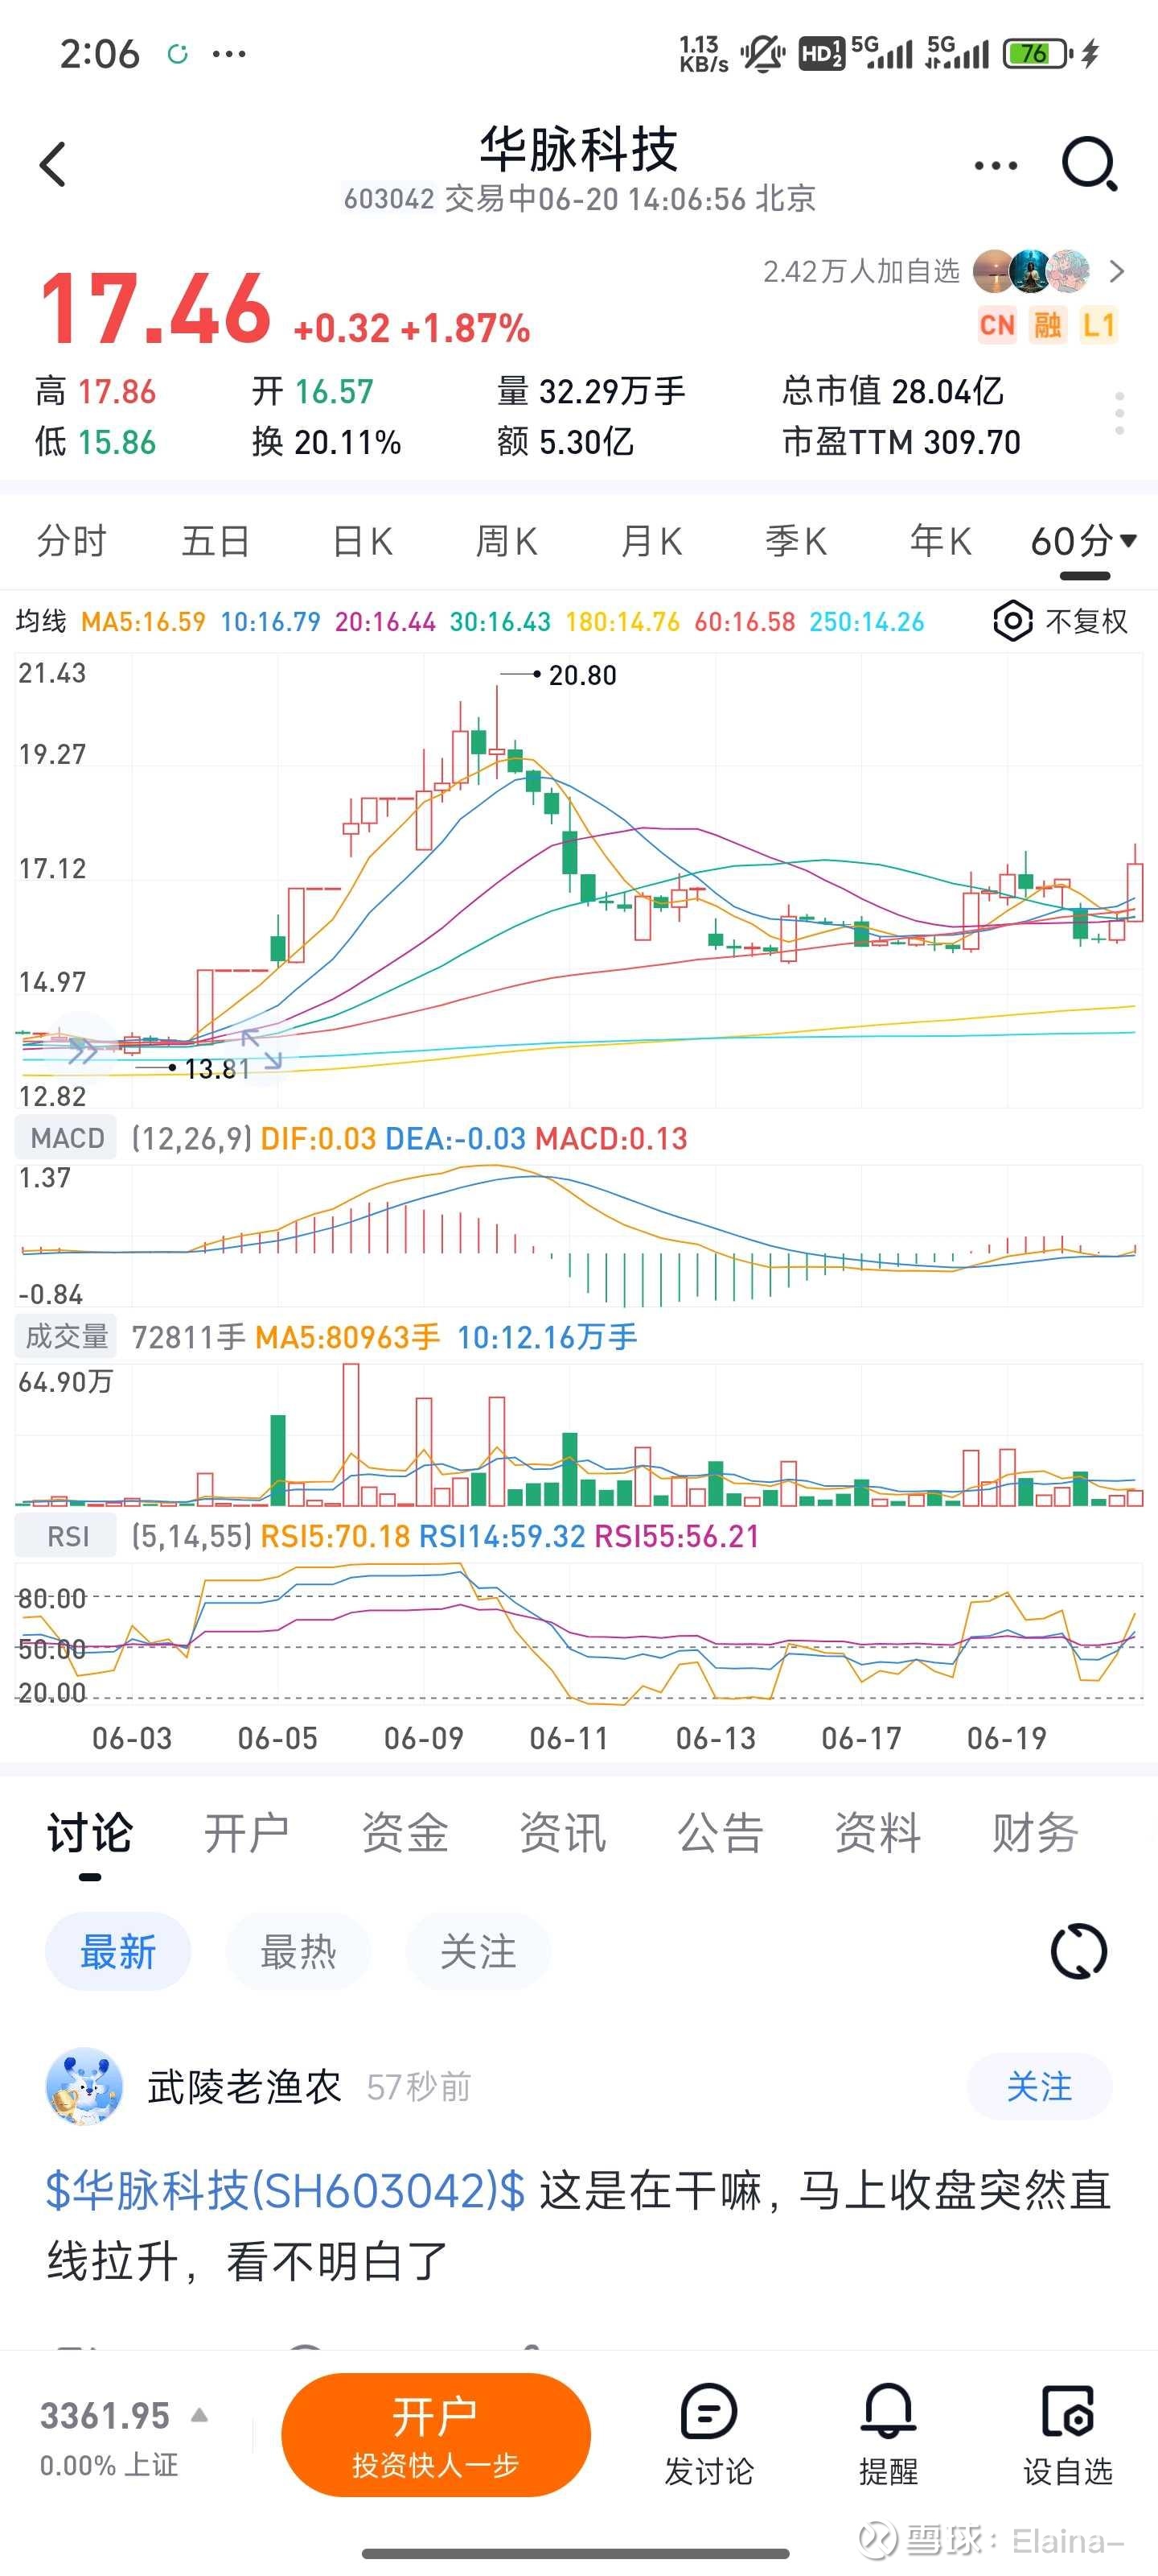
Task: Switch to the 季K chart tab
Action: (x=795, y=541)
